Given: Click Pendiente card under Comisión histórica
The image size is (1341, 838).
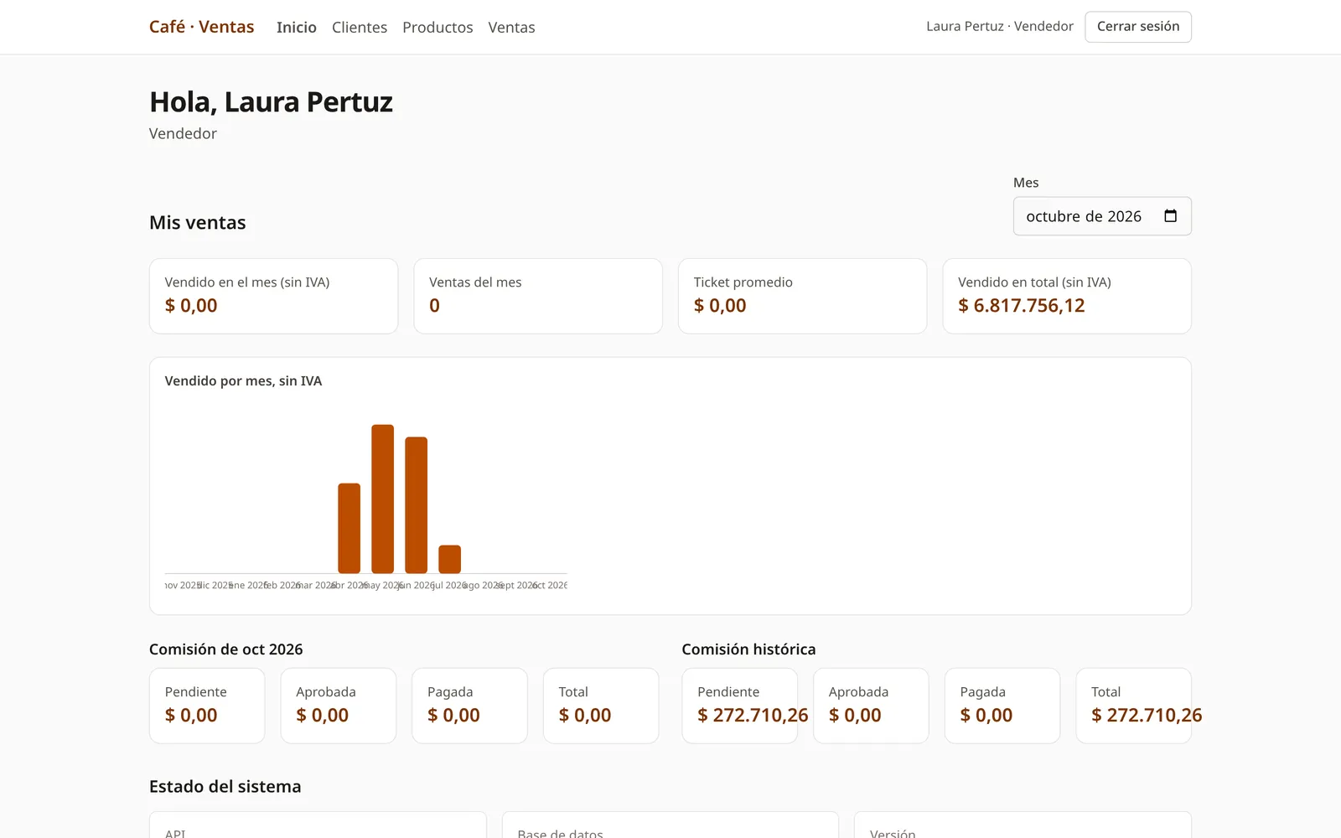Looking at the screenshot, I should (740, 706).
